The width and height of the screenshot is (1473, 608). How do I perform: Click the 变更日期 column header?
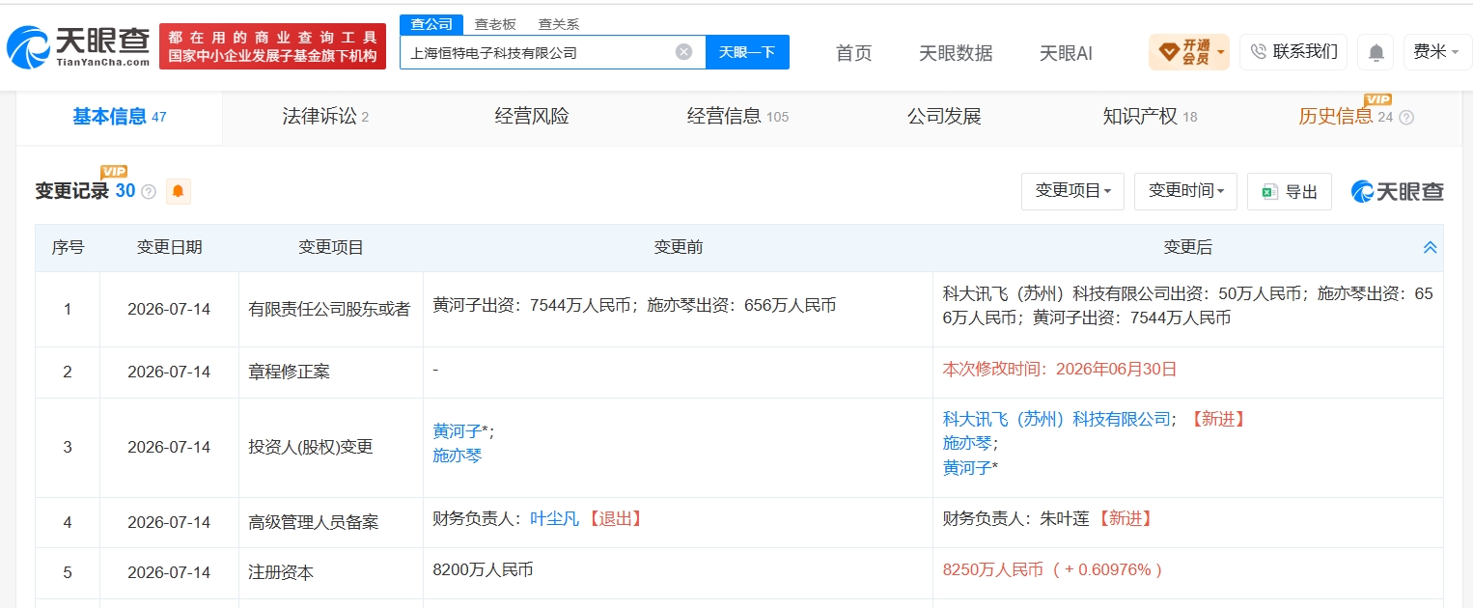tap(169, 248)
